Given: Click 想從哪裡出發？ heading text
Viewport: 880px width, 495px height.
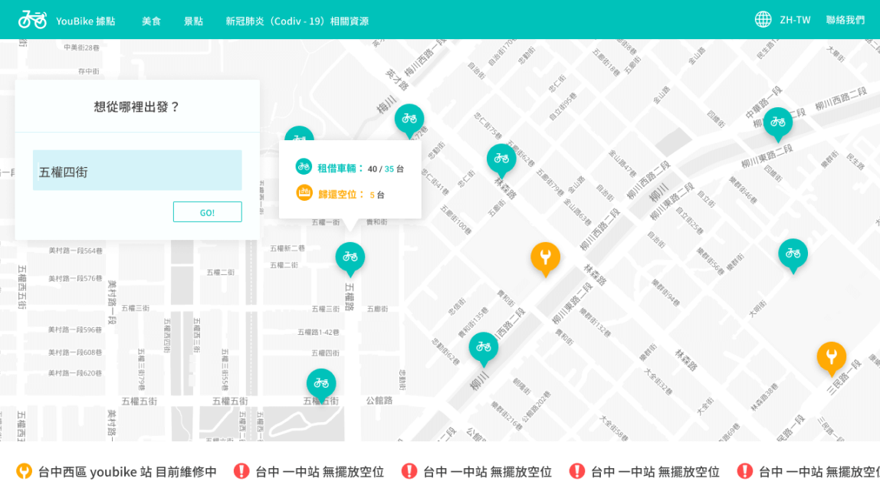Looking at the screenshot, I should [x=136, y=107].
